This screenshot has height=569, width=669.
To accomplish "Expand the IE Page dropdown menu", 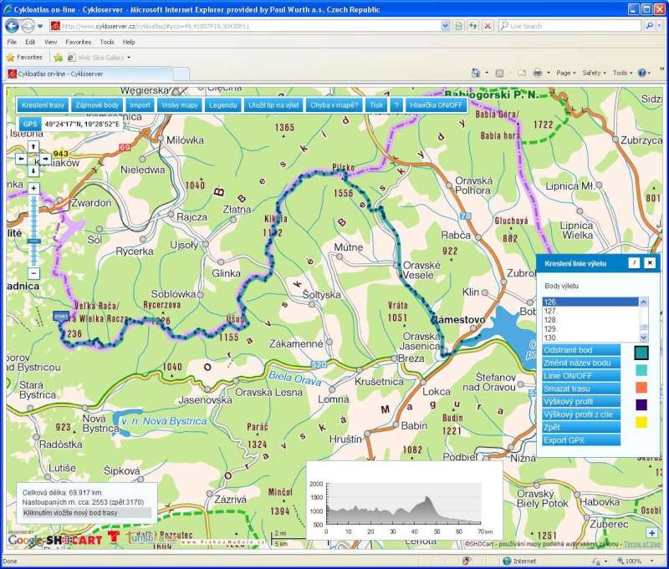I will pyautogui.click(x=566, y=73).
